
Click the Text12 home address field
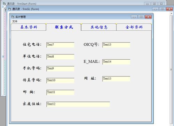78,104
